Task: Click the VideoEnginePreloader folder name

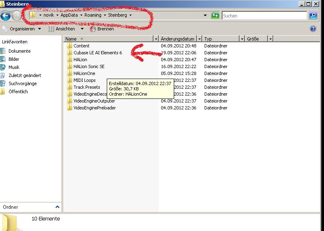Action: [95, 108]
